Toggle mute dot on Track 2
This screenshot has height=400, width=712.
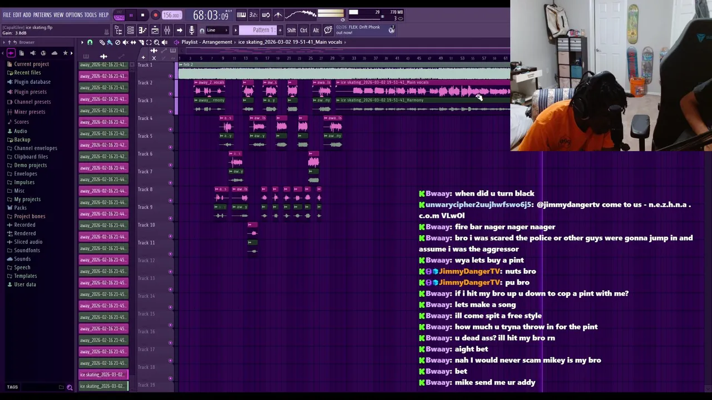click(x=171, y=94)
